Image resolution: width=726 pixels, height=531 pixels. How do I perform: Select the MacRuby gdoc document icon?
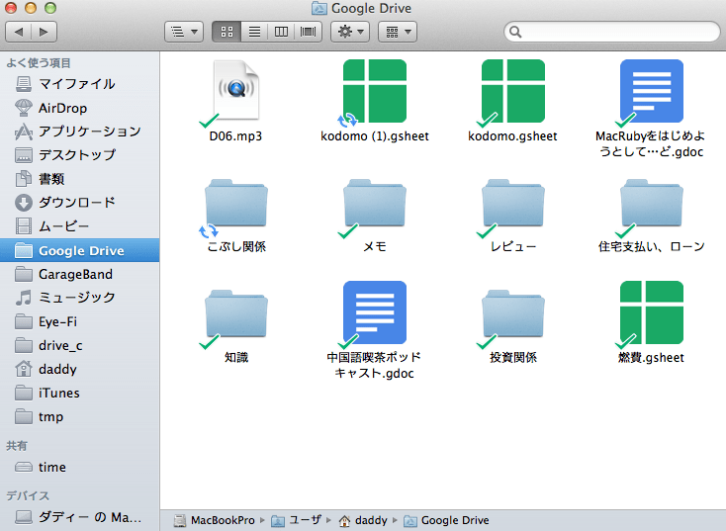point(652,91)
